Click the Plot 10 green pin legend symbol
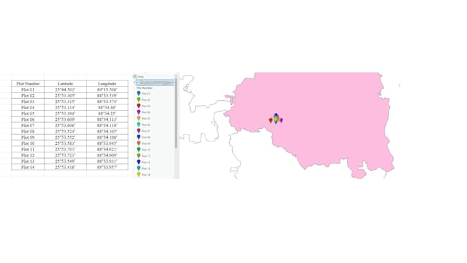Screen dimensions: 467x263 pos(139,150)
